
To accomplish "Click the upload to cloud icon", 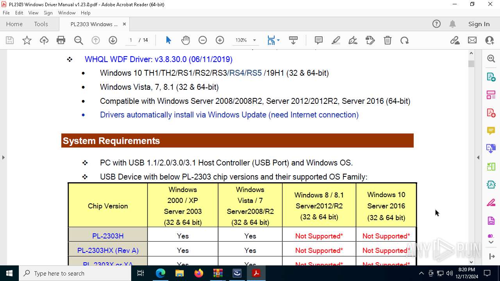I will tap(44, 40).
